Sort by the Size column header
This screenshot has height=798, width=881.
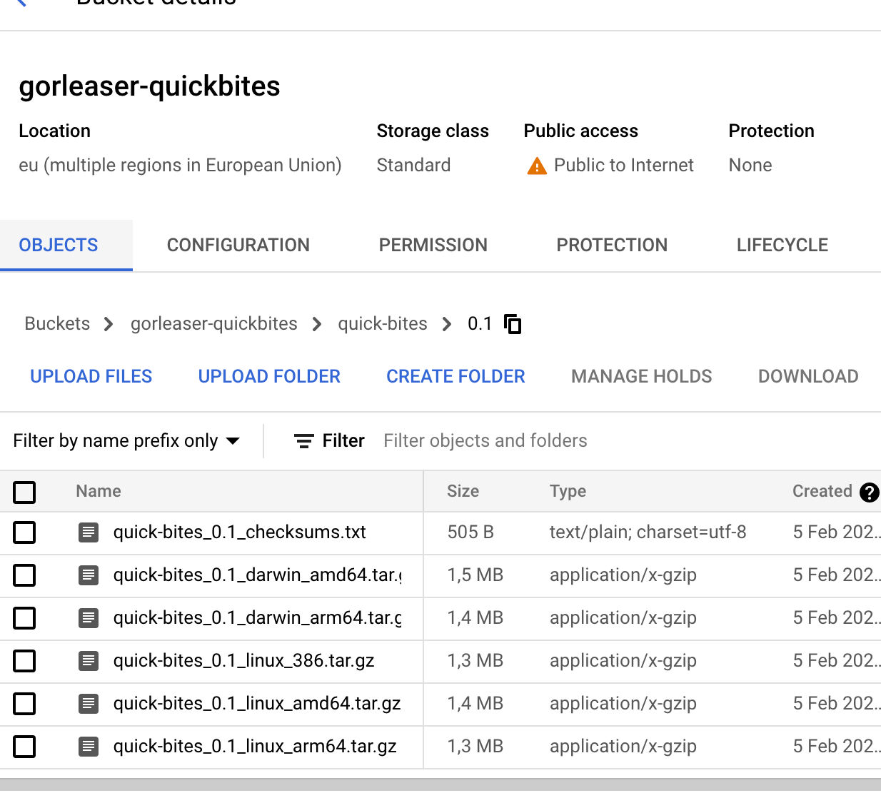463,492
